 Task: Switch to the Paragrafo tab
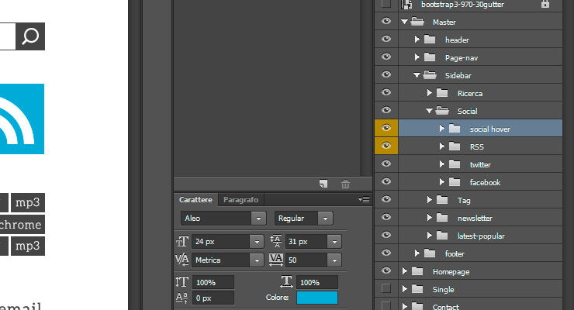point(241,200)
